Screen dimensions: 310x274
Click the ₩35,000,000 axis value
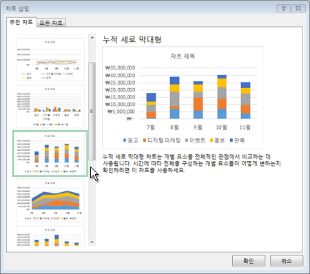[120, 68]
